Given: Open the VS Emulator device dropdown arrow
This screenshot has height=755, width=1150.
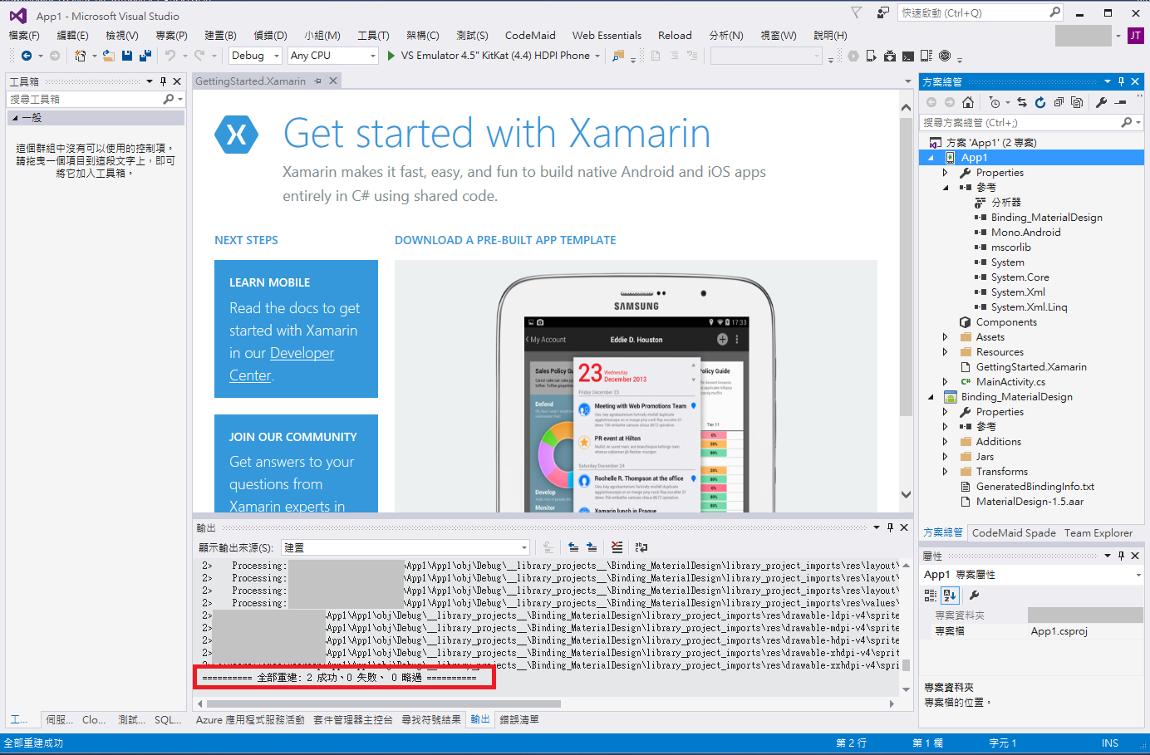Looking at the screenshot, I should click(x=597, y=56).
